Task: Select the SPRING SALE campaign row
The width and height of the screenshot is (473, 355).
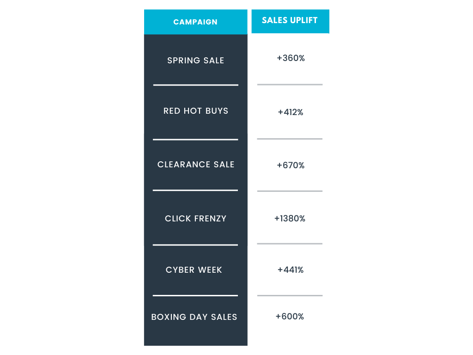Action: pyautogui.click(x=195, y=61)
